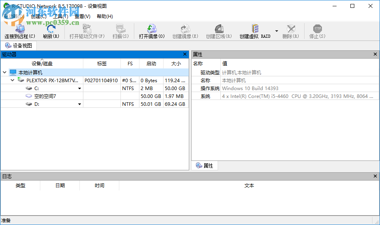Switch to the 设备视图 tab
The width and height of the screenshot is (380, 225).
pos(19,46)
